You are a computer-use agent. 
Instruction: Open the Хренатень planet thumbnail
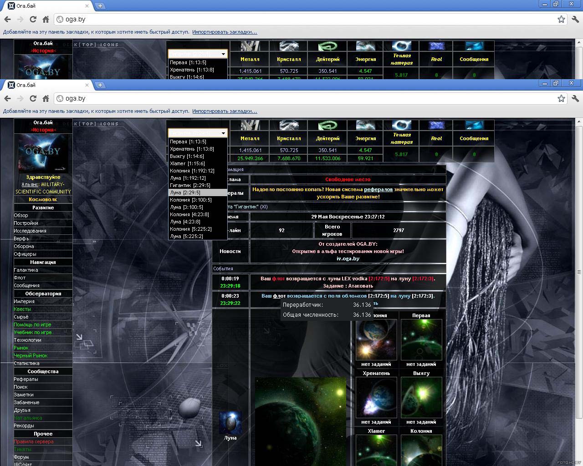point(376,397)
